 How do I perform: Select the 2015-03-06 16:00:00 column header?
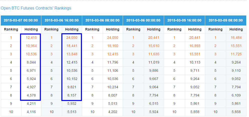(x=62, y=20)
